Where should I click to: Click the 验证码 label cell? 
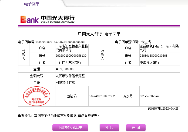(72, 96)
